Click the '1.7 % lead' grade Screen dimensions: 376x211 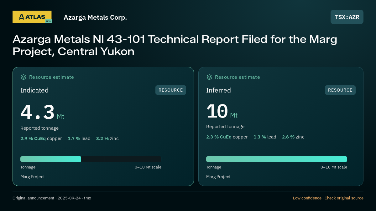click(x=79, y=138)
